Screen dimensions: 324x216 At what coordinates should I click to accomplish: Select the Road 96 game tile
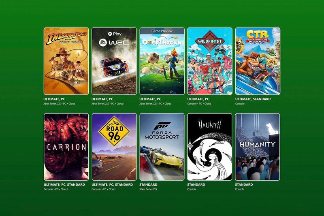[x=114, y=147]
